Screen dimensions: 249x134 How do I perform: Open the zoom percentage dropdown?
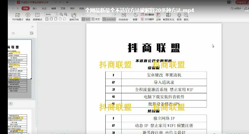(x=56, y=14)
